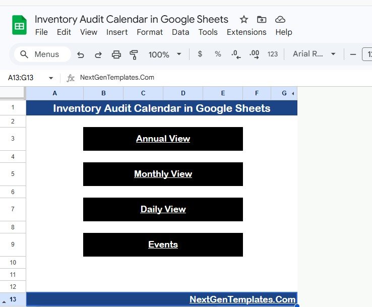The height and width of the screenshot is (307, 372).
Task: Click the Menus search box
Action: click(x=42, y=54)
